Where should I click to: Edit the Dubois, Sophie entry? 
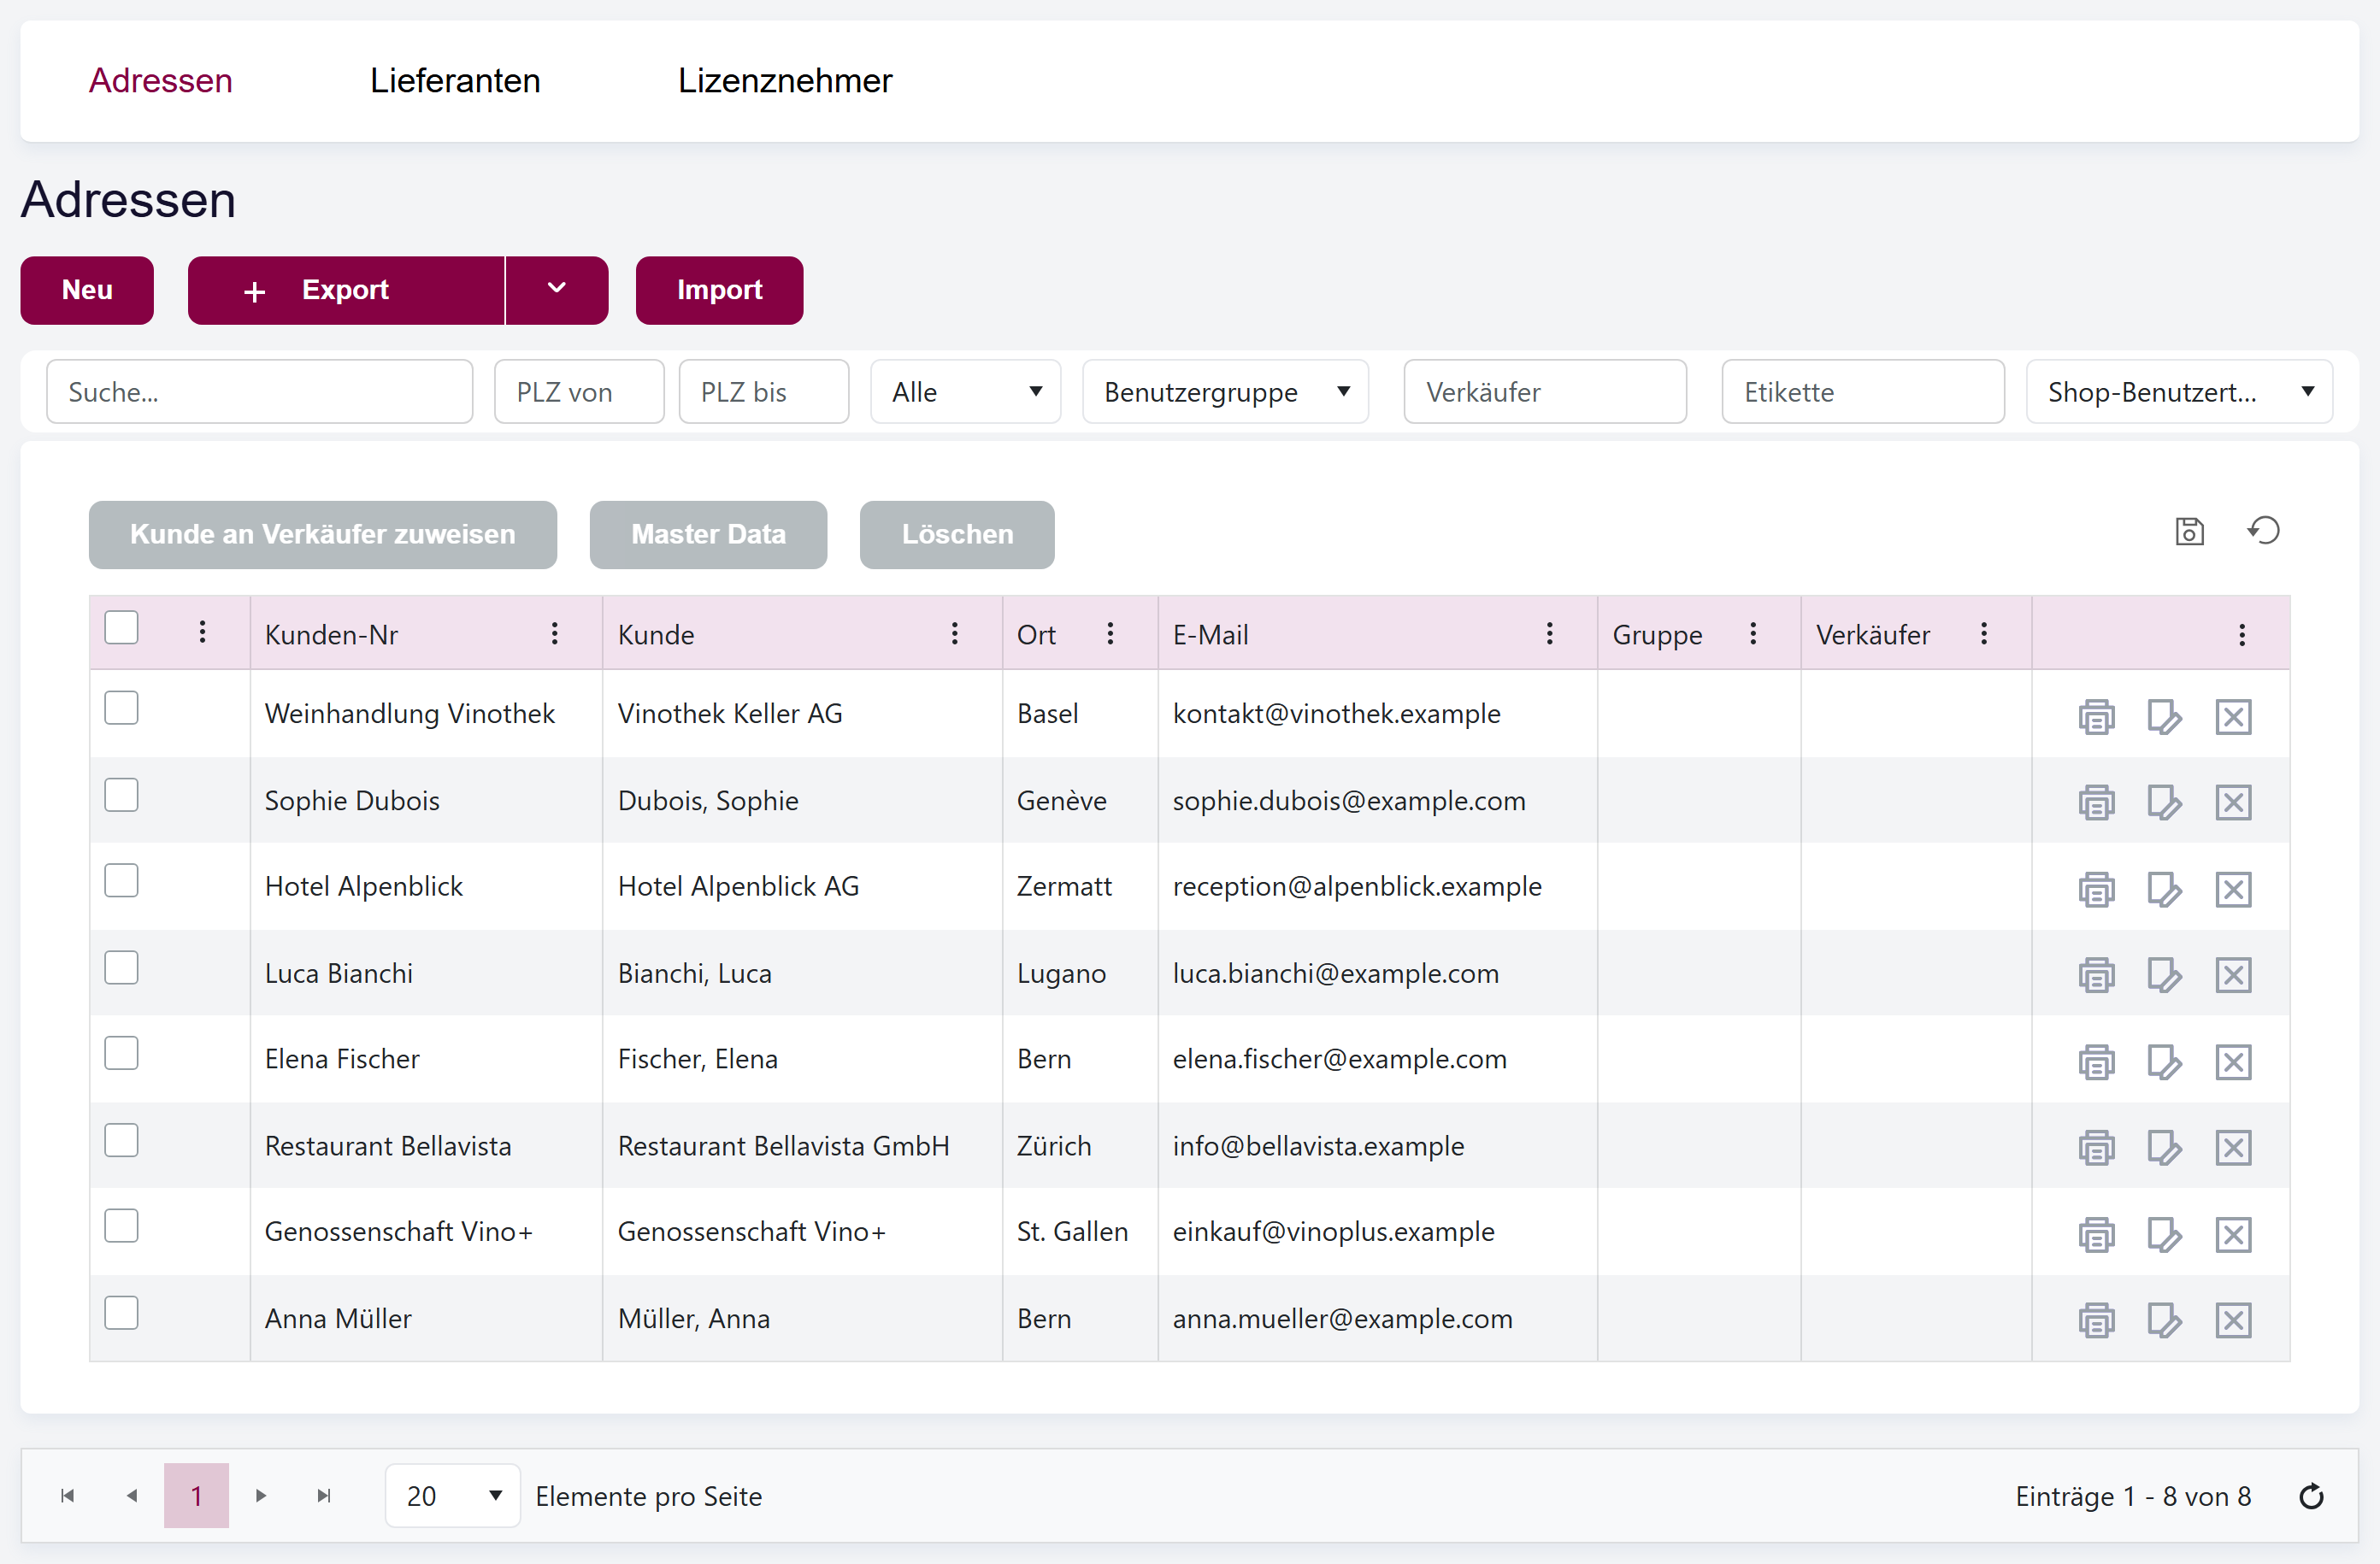click(2164, 802)
